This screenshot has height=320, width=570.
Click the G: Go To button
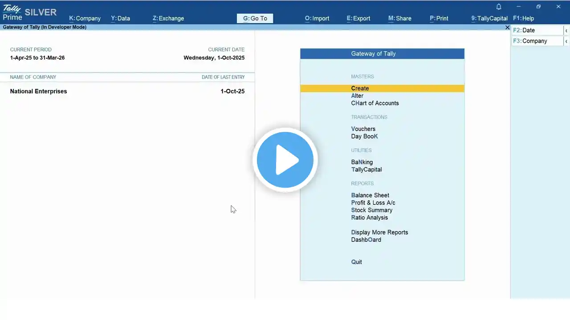pos(255,18)
